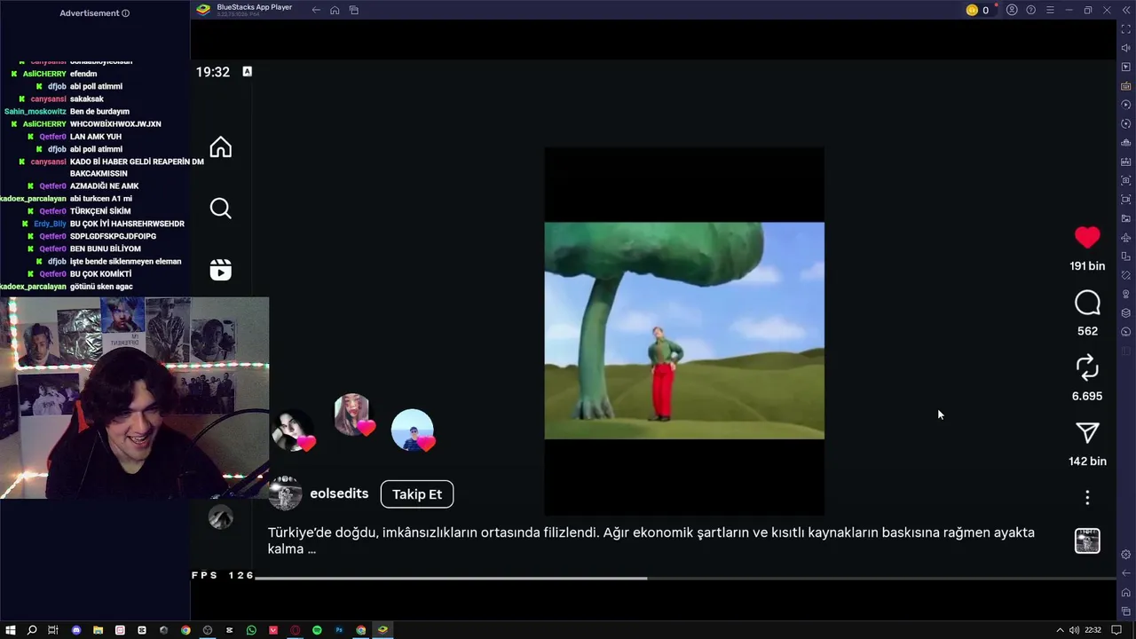Toggle BlueStacks fullscreen icon
The width and height of the screenshot is (1136, 639).
coord(1126,29)
